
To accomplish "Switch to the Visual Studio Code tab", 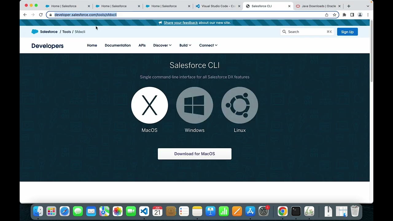I will point(218,6).
